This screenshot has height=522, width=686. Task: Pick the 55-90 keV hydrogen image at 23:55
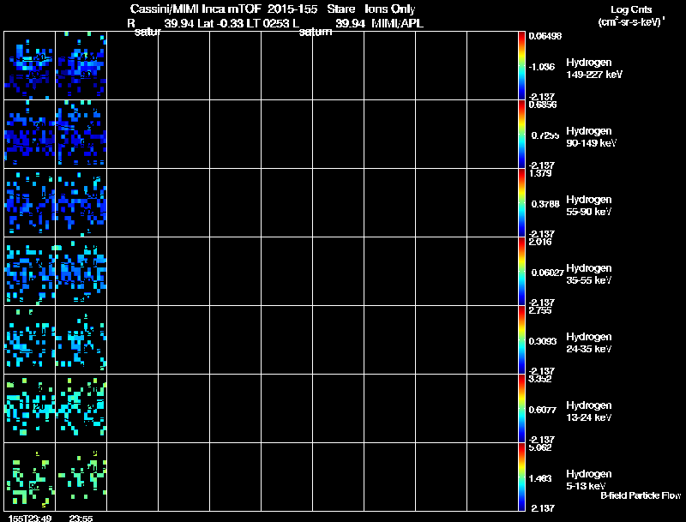click(x=81, y=203)
